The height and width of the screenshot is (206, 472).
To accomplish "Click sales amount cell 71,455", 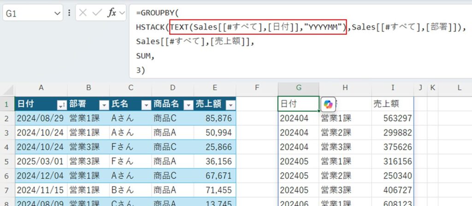I will coord(215,190).
